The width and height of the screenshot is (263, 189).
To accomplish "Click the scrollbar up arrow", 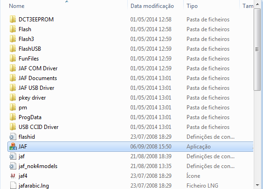I will (257, 4).
